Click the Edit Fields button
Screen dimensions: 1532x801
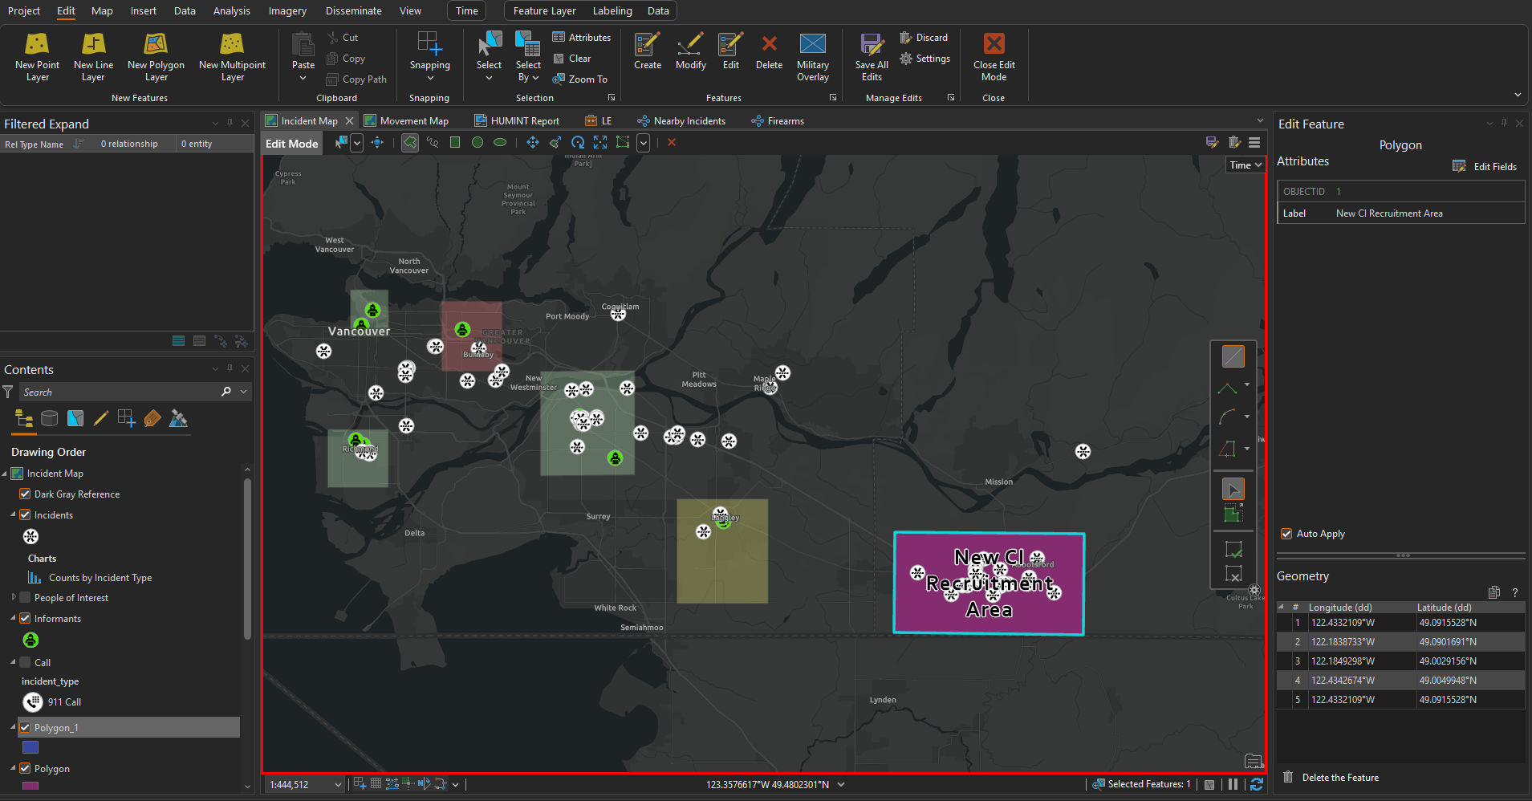click(x=1485, y=166)
